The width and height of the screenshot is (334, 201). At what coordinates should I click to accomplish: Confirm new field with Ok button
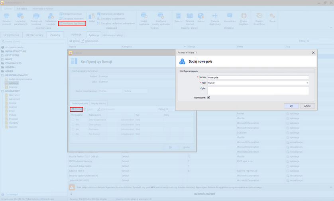coord(291,106)
